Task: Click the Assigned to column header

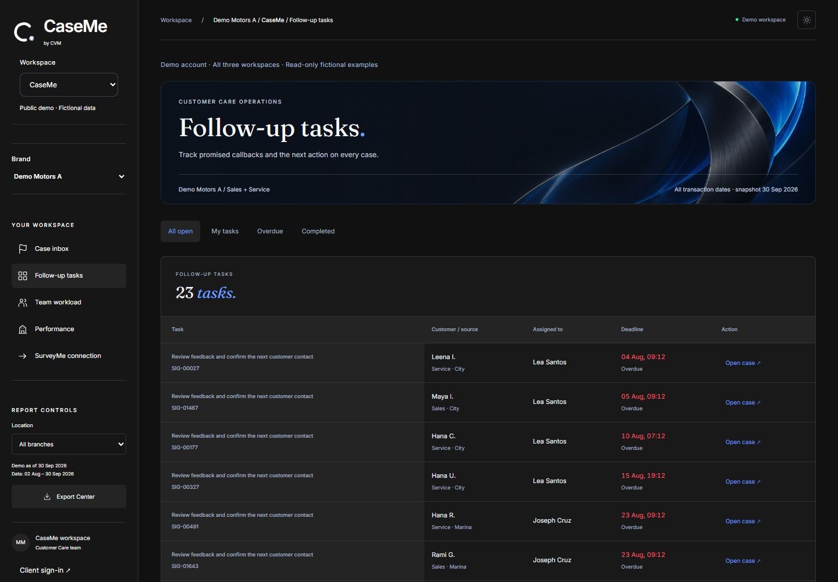Action: (548, 329)
